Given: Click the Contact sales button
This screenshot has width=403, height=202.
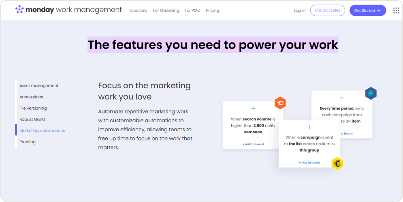Looking at the screenshot, I should point(327,11).
